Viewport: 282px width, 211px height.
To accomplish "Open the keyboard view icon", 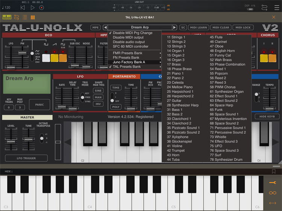I will [x=7, y=17].
